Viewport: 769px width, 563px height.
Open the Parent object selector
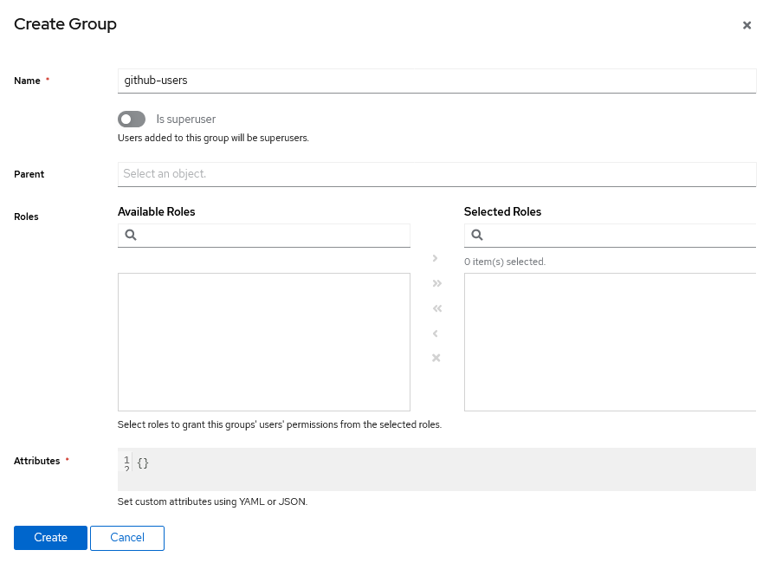436,174
